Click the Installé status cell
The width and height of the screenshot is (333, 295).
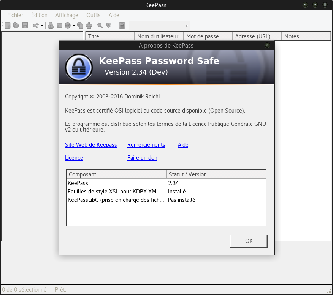coord(177,192)
